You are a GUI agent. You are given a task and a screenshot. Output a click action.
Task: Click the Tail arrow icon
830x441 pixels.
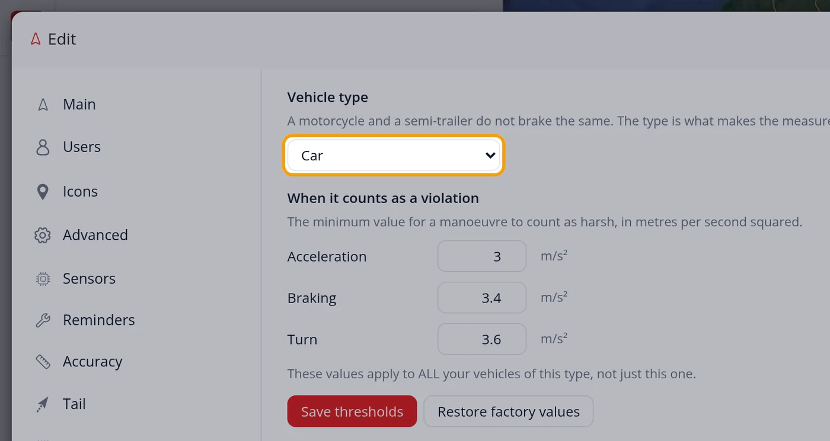[x=43, y=404]
